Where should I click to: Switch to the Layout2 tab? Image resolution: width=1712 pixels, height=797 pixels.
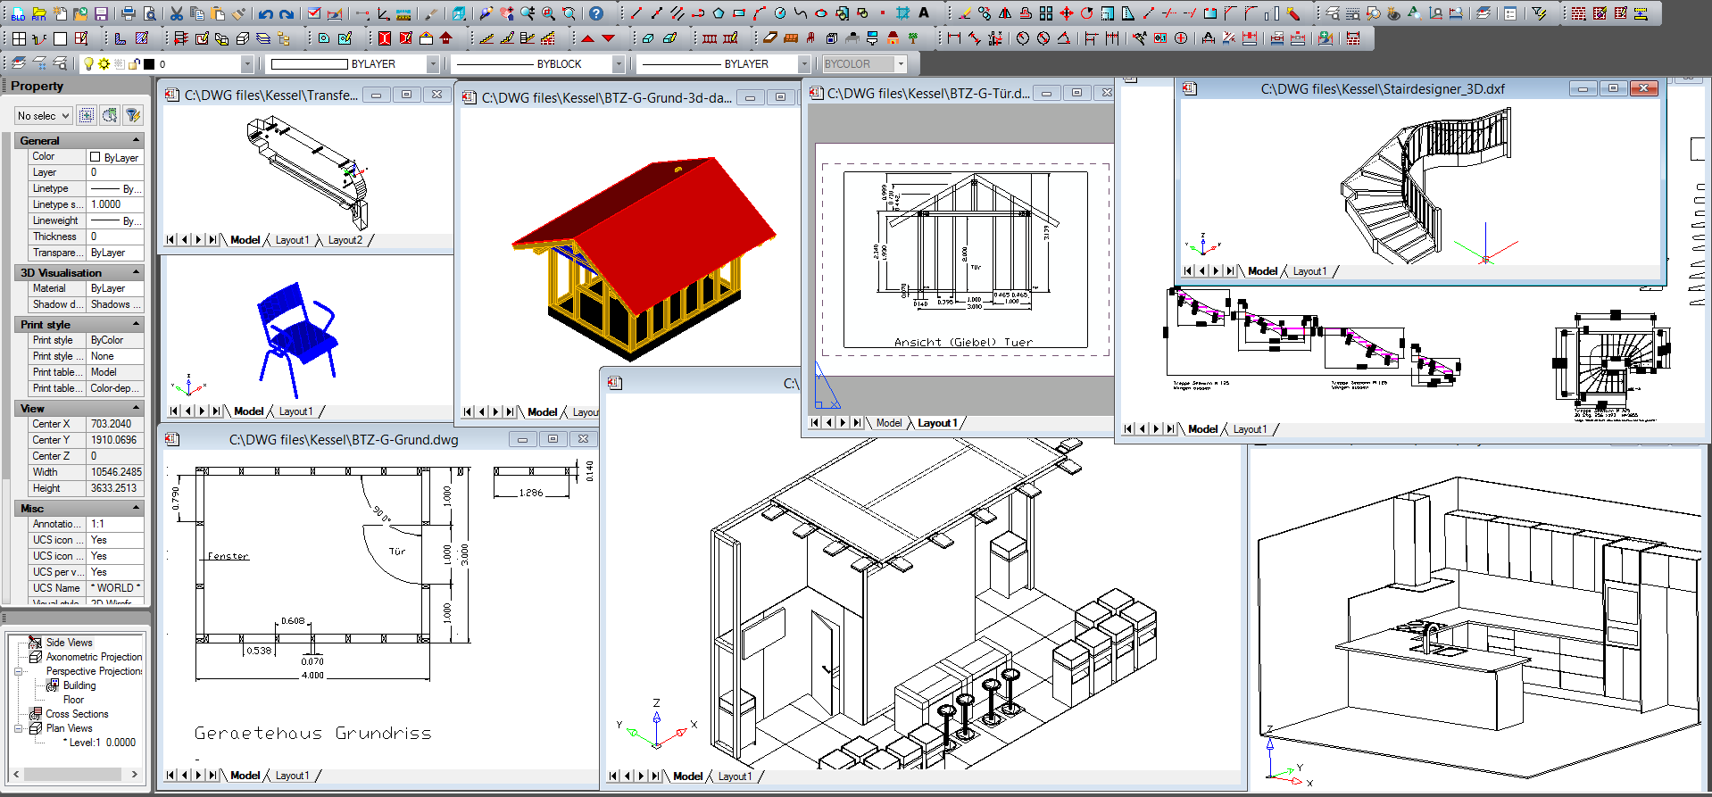345,240
